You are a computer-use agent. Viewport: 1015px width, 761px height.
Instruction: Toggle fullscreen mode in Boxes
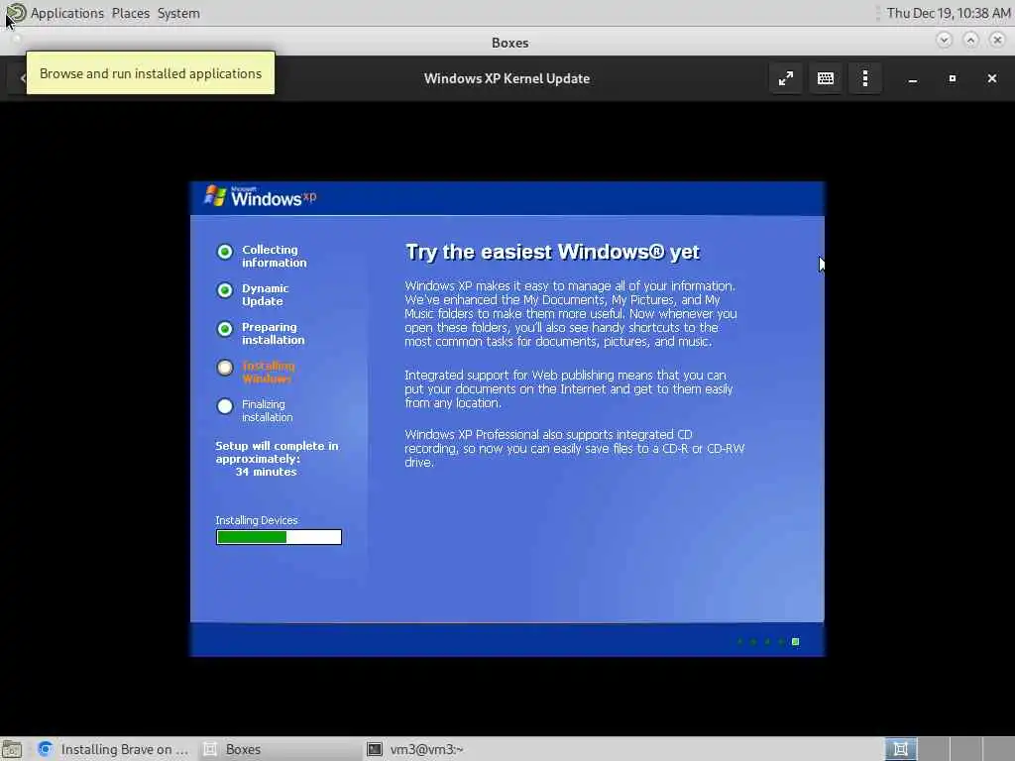(786, 79)
